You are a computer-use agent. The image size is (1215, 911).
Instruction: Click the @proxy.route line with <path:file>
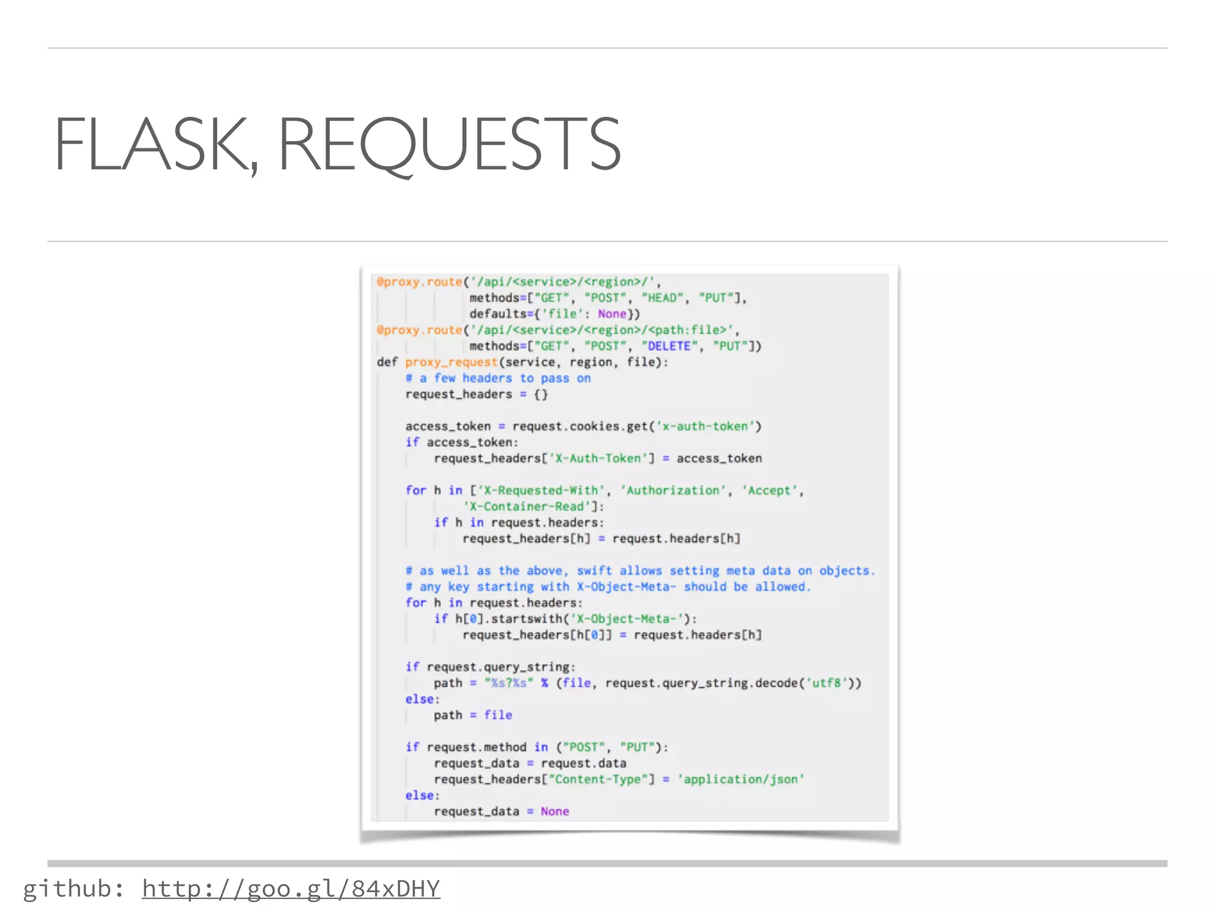point(558,330)
